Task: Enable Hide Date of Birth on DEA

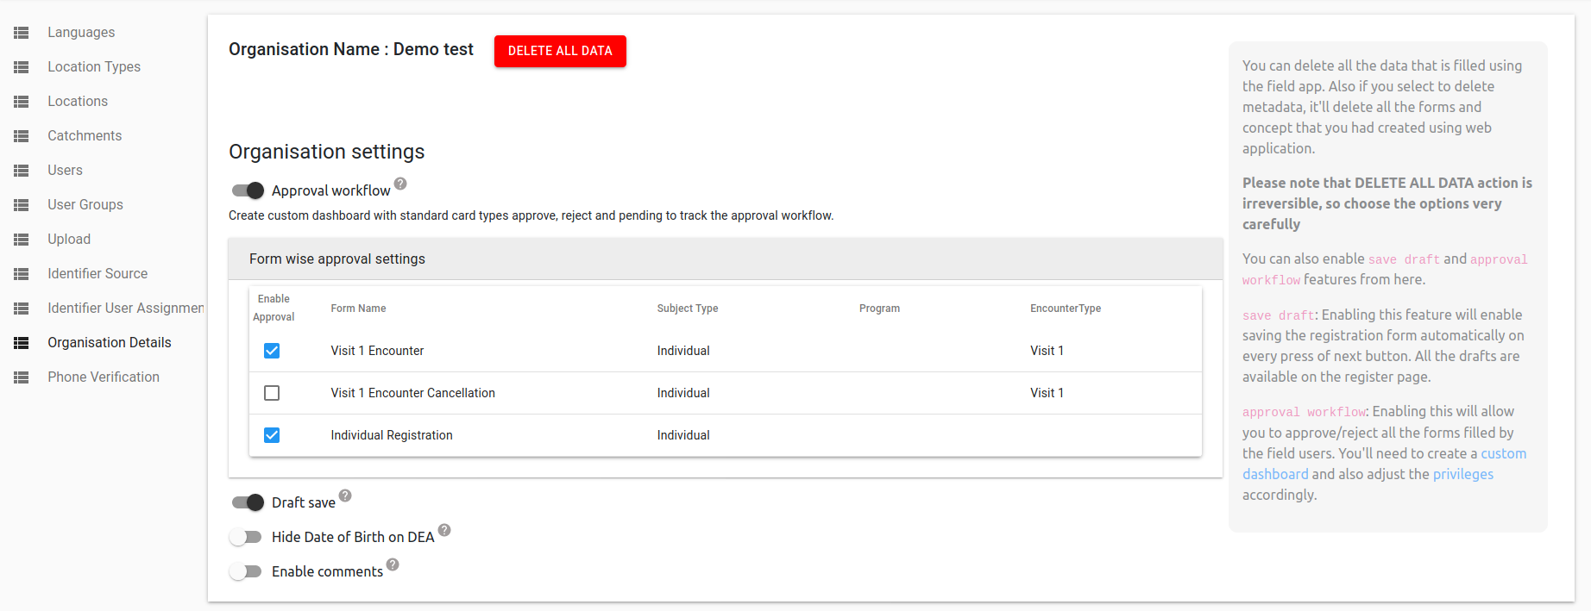Action: [x=246, y=537]
